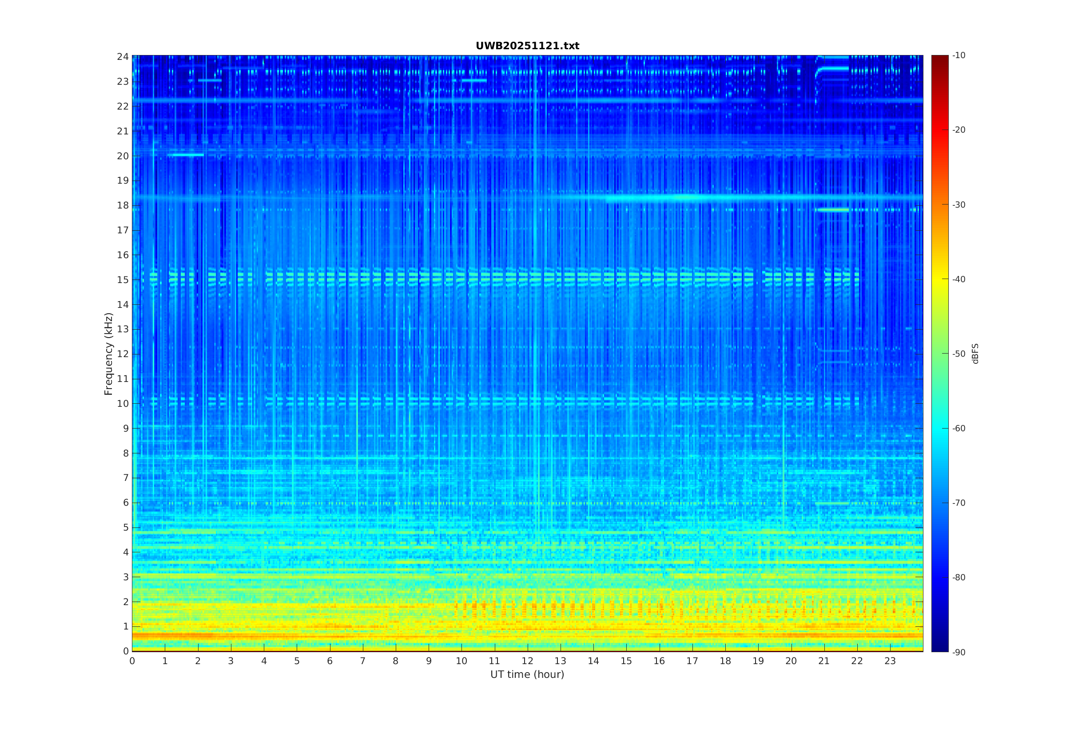The height and width of the screenshot is (732, 1066).
Task: Click the -50 colorbar tick label
Action: [x=959, y=354]
